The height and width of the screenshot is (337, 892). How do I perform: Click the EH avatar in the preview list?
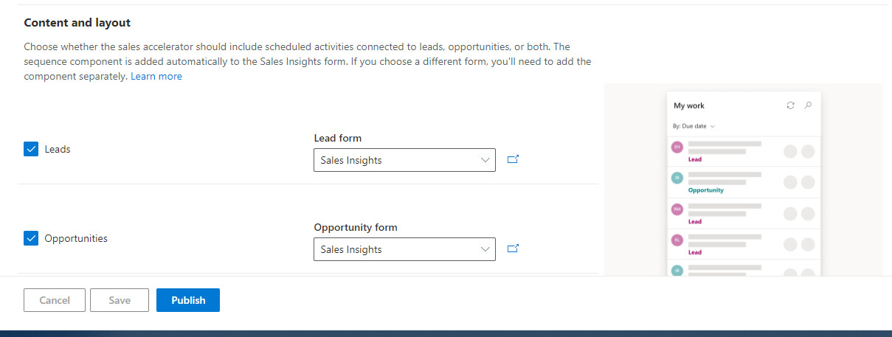[x=676, y=147]
